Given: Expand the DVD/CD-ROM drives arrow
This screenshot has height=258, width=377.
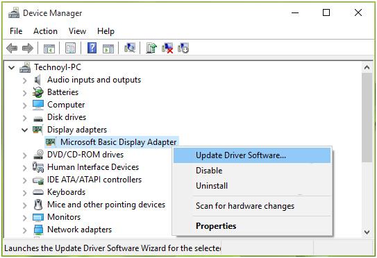Looking at the screenshot, I should (25, 155).
